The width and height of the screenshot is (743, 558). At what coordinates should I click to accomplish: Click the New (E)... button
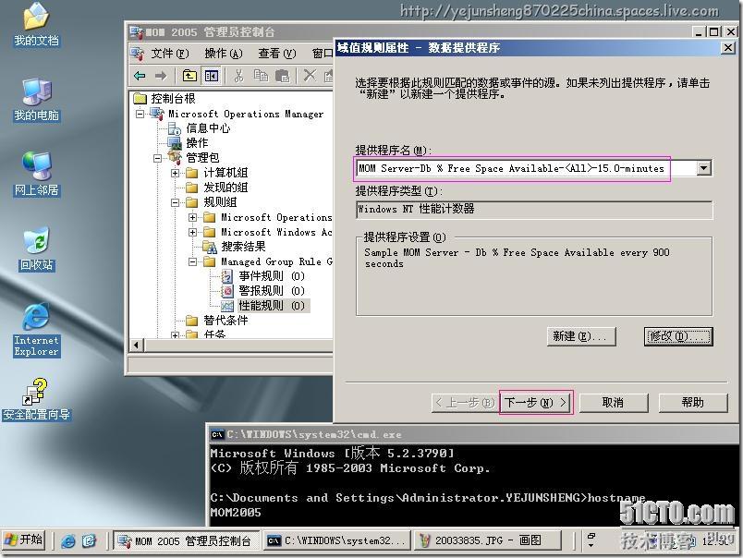[x=581, y=336]
